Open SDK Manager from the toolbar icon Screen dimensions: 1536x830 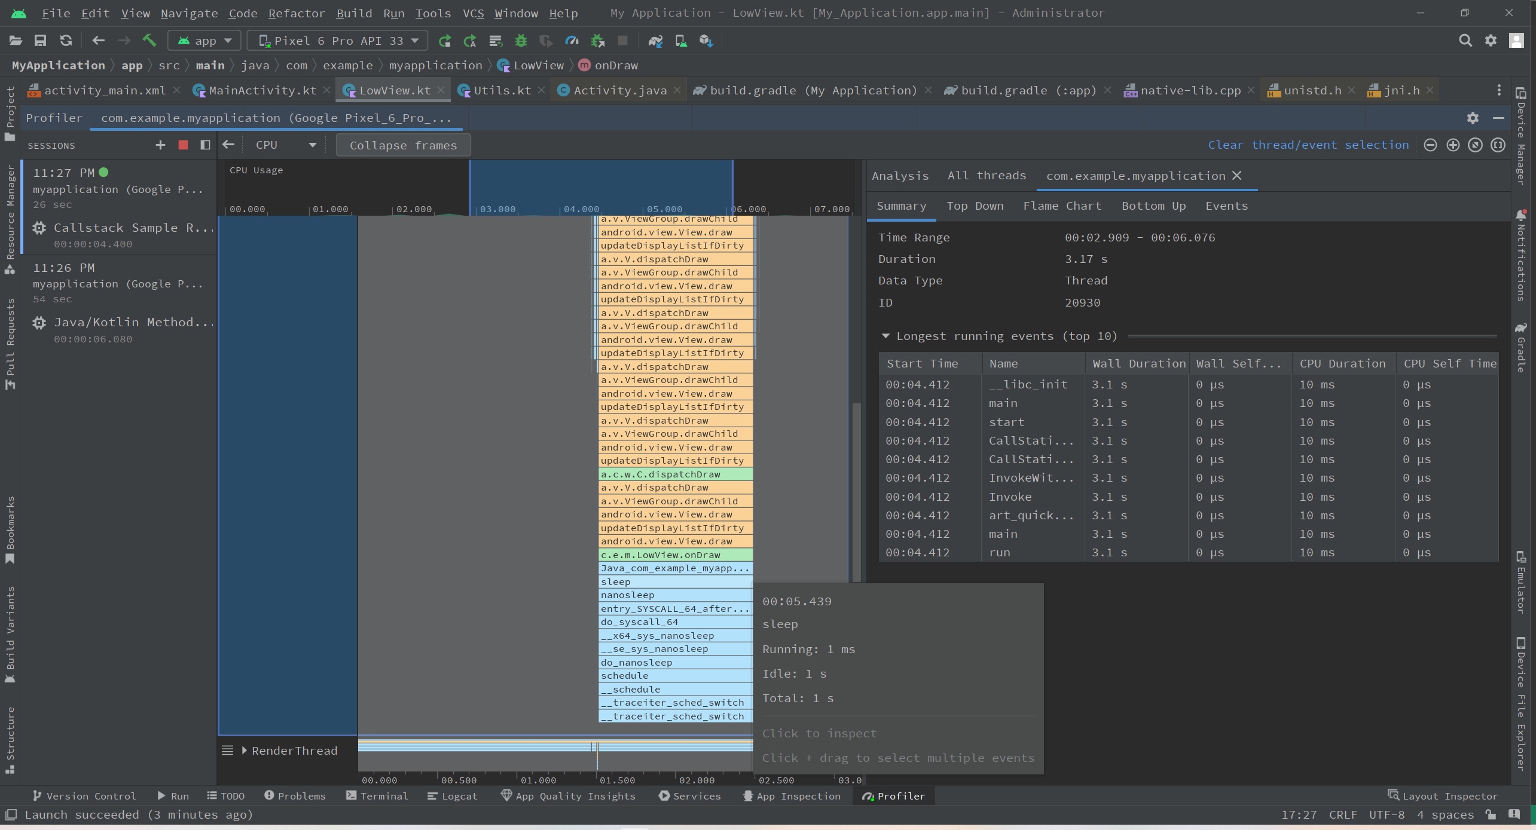706,41
